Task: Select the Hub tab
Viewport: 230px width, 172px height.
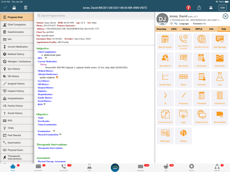Action: pyautogui.click(x=223, y=29)
